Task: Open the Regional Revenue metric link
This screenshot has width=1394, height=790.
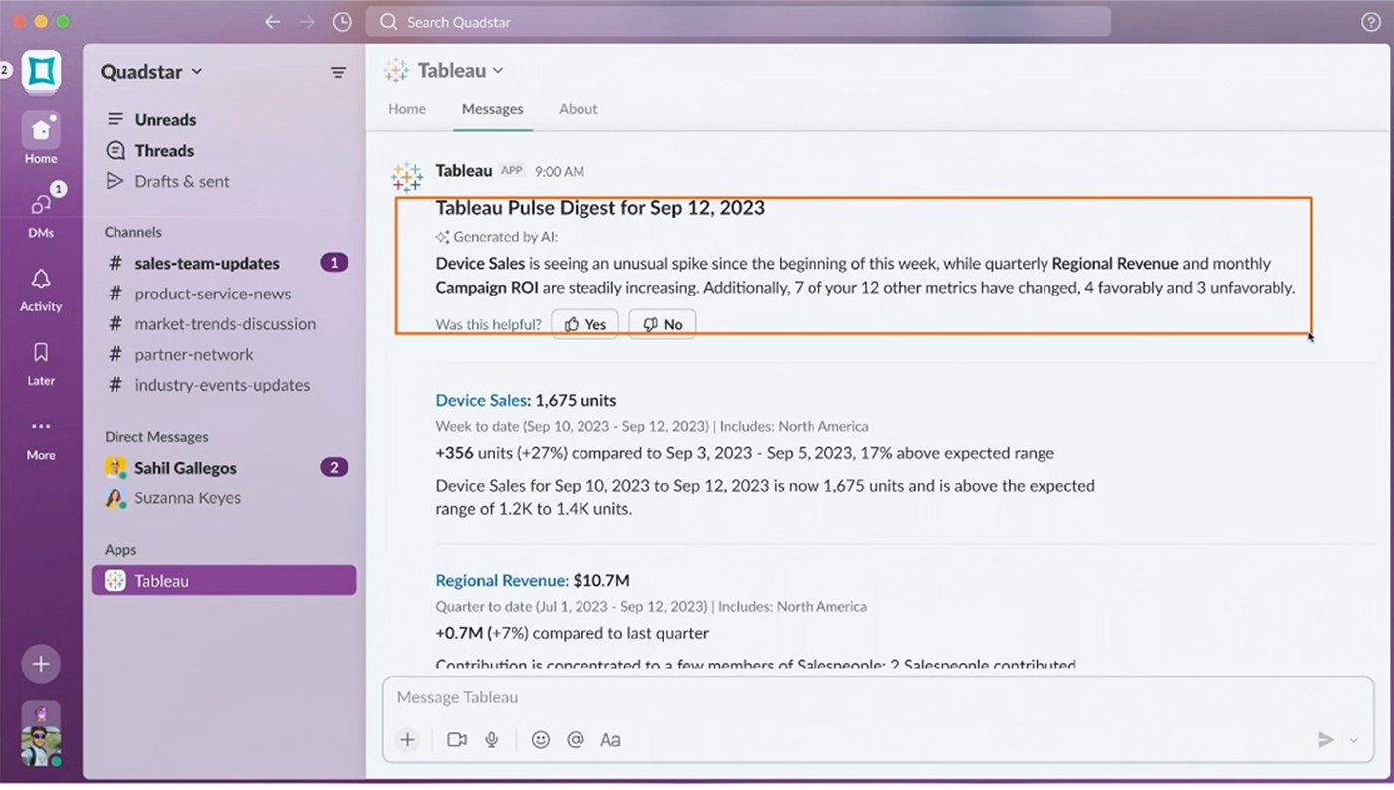Action: point(502,581)
